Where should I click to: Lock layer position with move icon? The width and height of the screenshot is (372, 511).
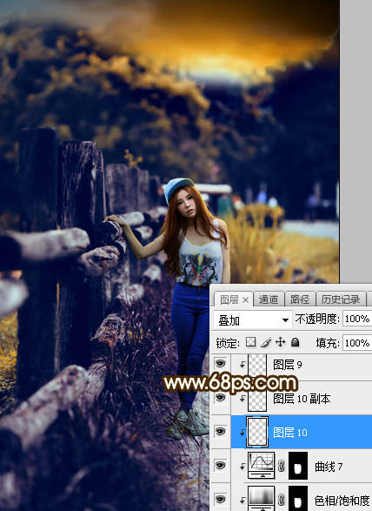click(x=280, y=342)
